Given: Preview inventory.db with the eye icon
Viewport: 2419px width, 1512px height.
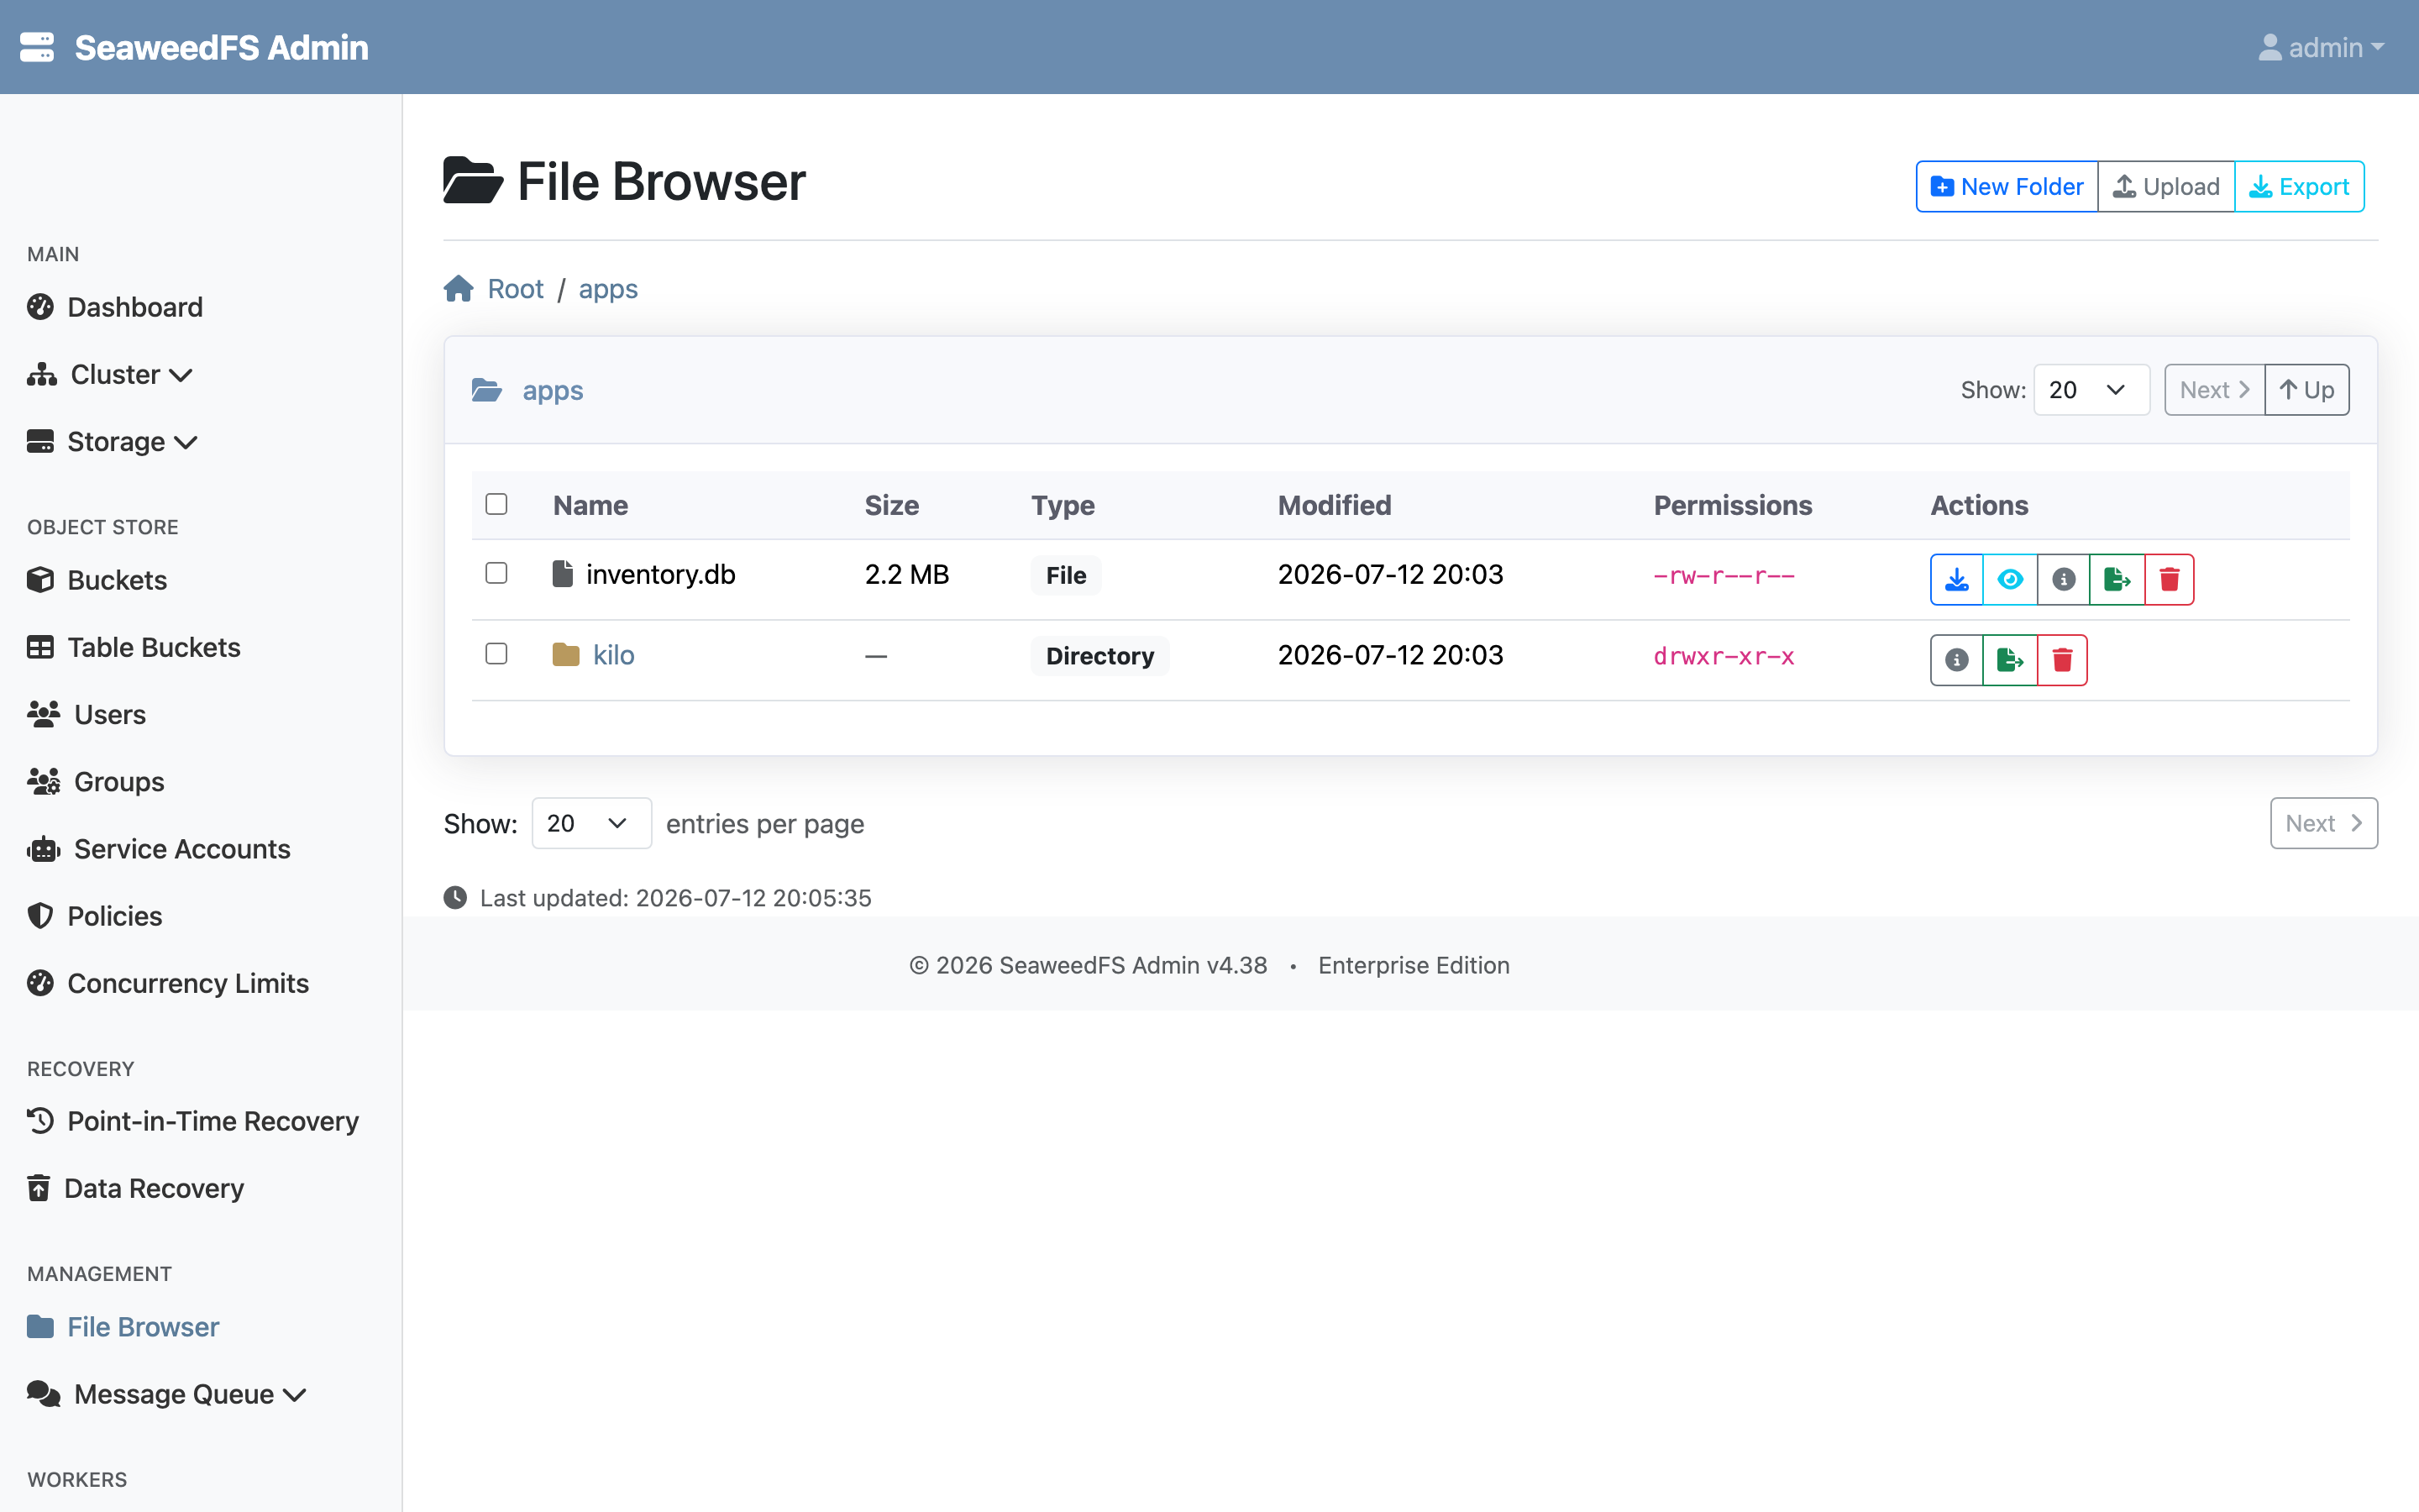Looking at the screenshot, I should point(2010,579).
